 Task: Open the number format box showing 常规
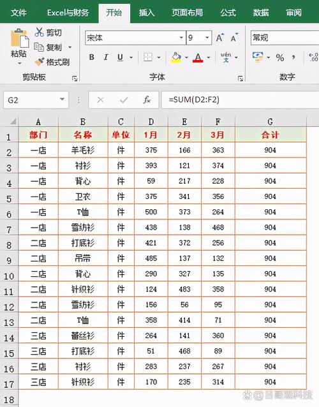(285, 38)
